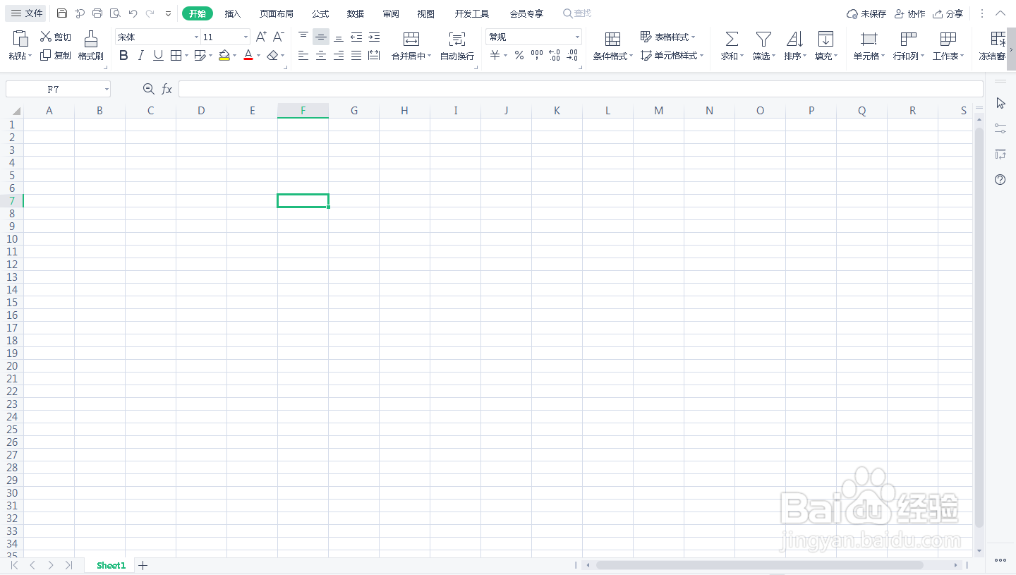Align text left horizontally
Screen dimensions: 1016x575
pyautogui.click(x=303, y=55)
